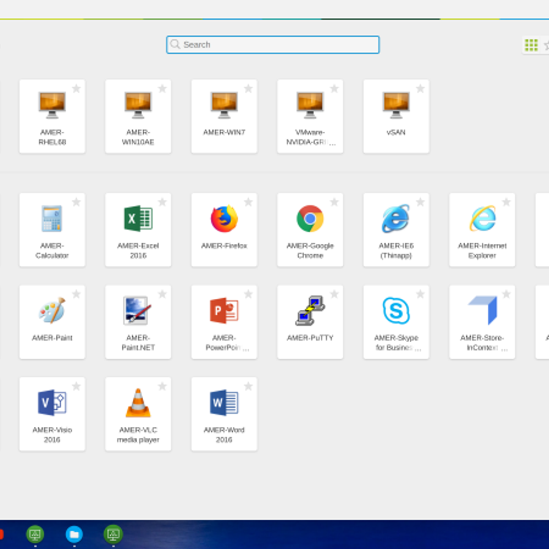This screenshot has width=549, height=549.
Task: Toggle favorite on AMER-VLC media player
Action: tap(162, 386)
